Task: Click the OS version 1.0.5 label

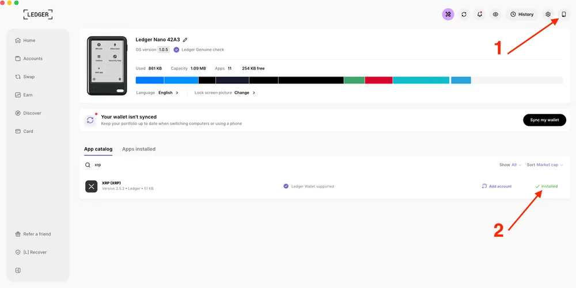Action: [x=153, y=49]
